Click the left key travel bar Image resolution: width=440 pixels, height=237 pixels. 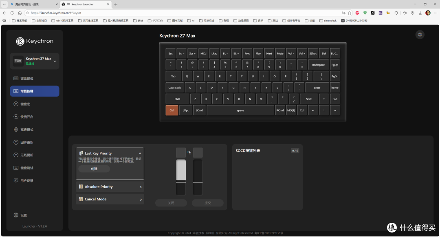(181, 177)
